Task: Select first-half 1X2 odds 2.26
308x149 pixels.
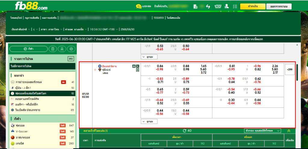Action: pos(276,66)
